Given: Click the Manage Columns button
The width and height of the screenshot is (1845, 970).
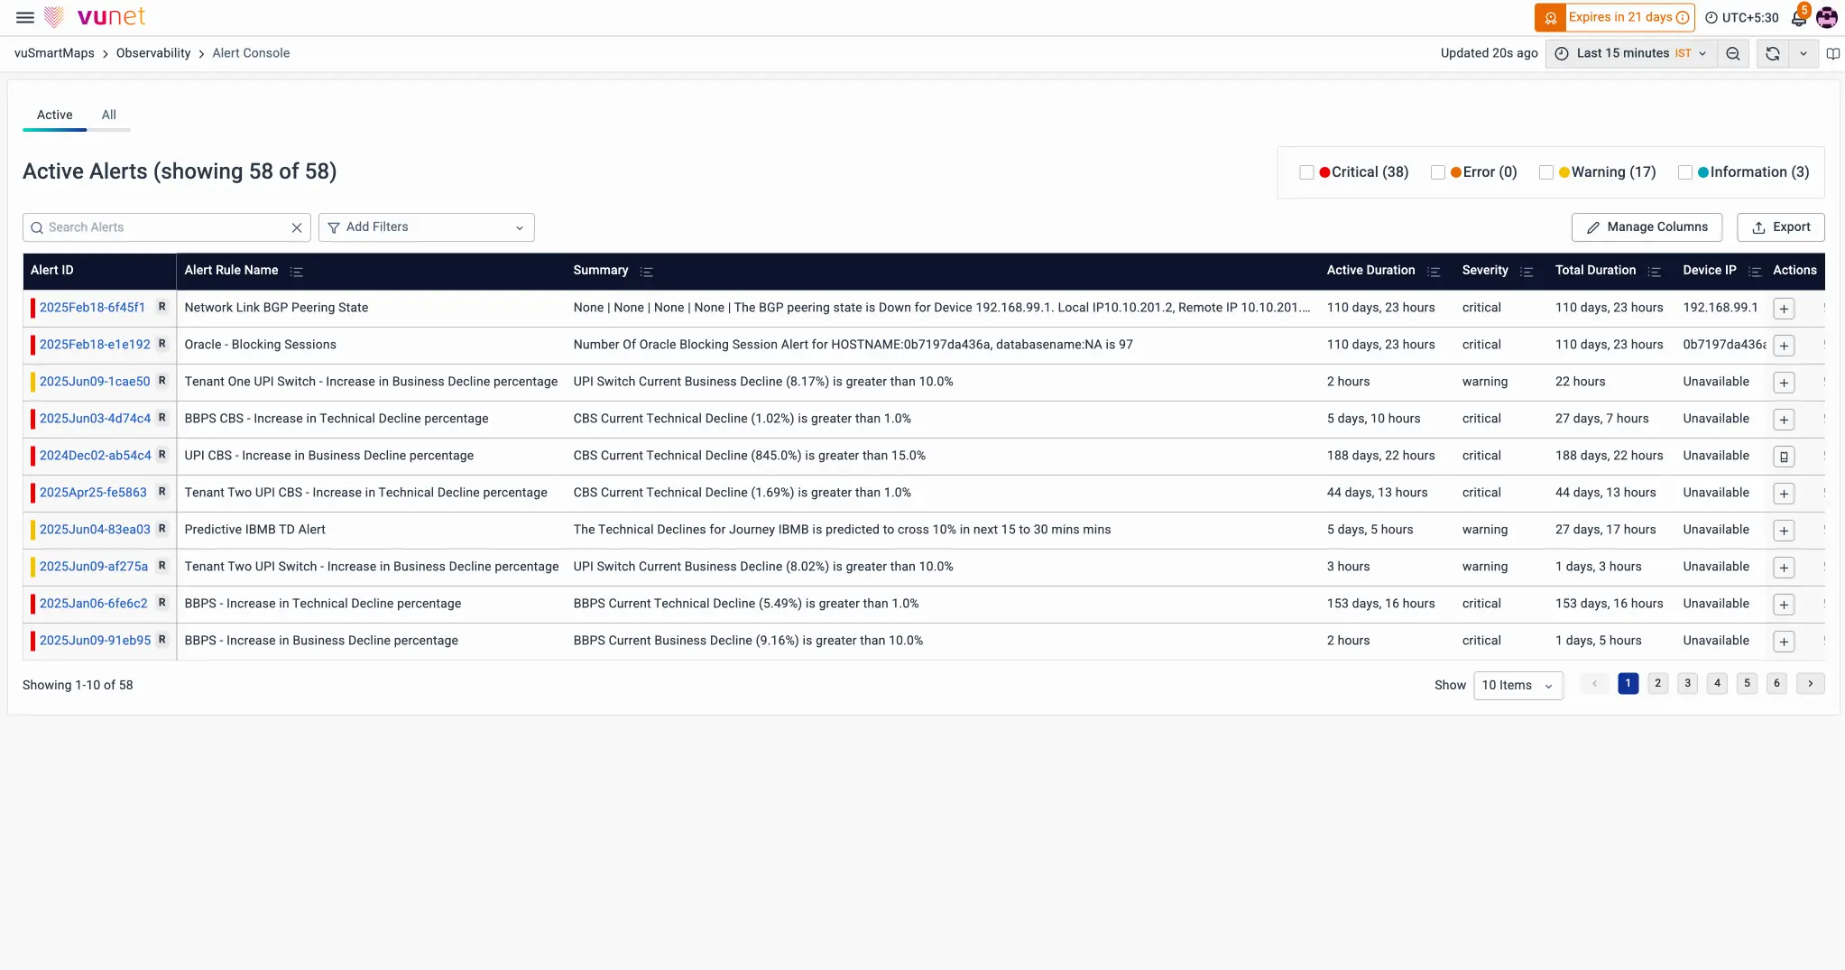Looking at the screenshot, I should (1646, 227).
